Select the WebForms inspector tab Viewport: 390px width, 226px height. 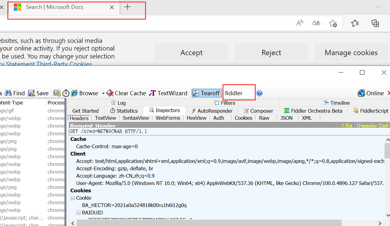pyautogui.click(x=168, y=118)
